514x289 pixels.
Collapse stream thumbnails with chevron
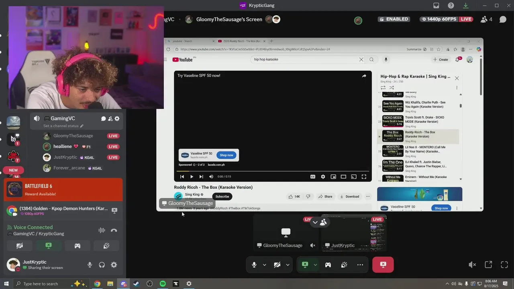click(x=315, y=222)
